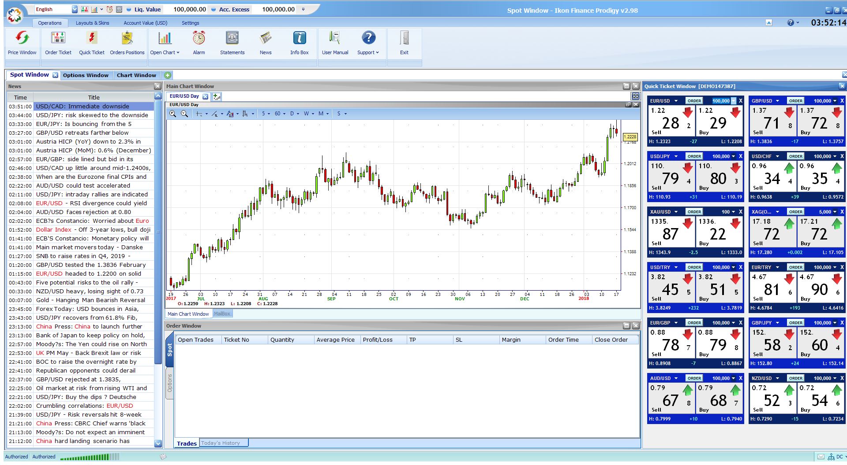Open the language dropdown showing English
The height and width of the screenshot is (465, 847).
[75, 9]
